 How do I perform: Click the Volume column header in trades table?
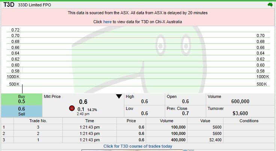coord(166,121)
